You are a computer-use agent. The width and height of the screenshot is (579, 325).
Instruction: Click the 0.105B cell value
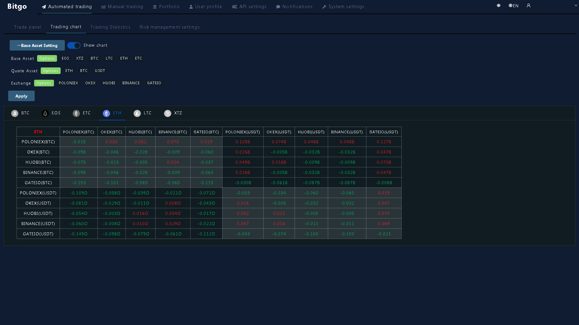(243, 142)
